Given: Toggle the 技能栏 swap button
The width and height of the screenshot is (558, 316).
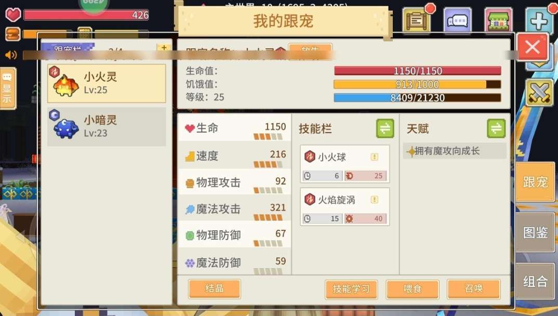Looking at the screenshot, I should [385, 128].
